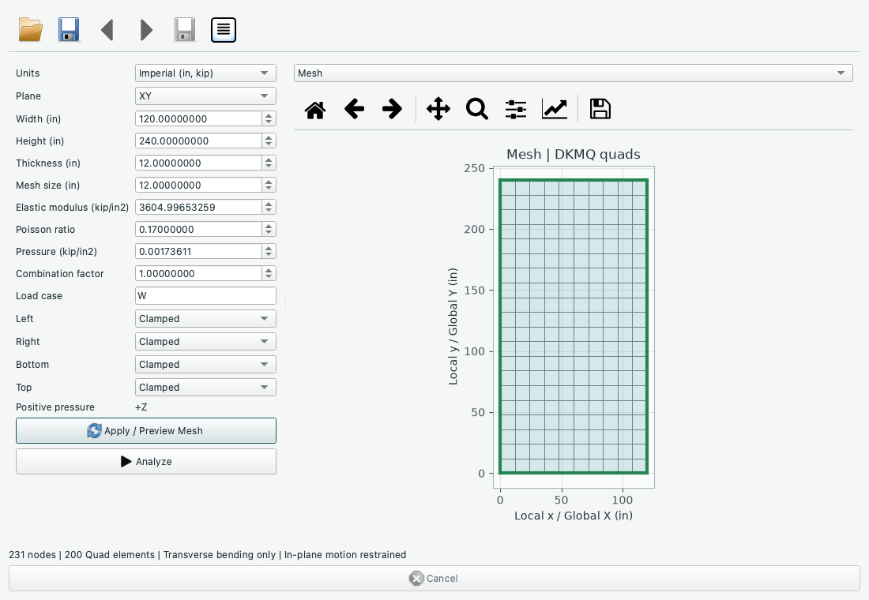Open the edit axis curve parameters icon
Screen dimensions: 869x600
click(x=555, y=109)
